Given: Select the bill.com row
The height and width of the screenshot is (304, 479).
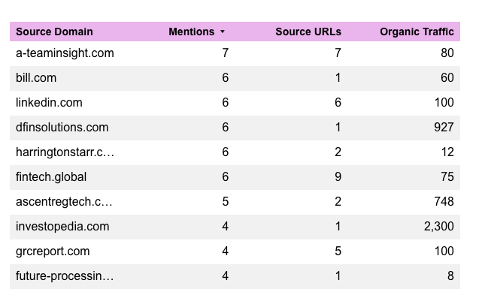Looking at the screenshot, I should (x=36, y=78).
